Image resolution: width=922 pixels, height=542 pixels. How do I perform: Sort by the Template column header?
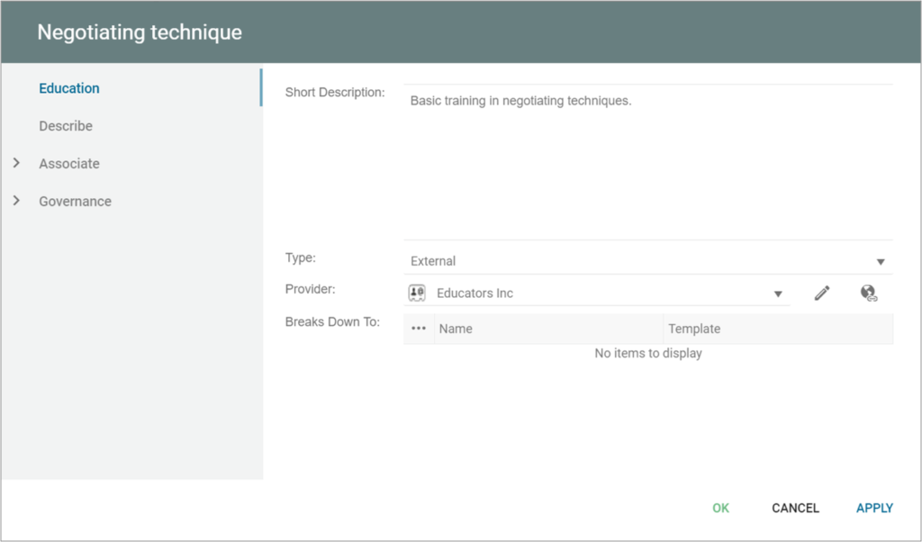(x=693, y=329)
